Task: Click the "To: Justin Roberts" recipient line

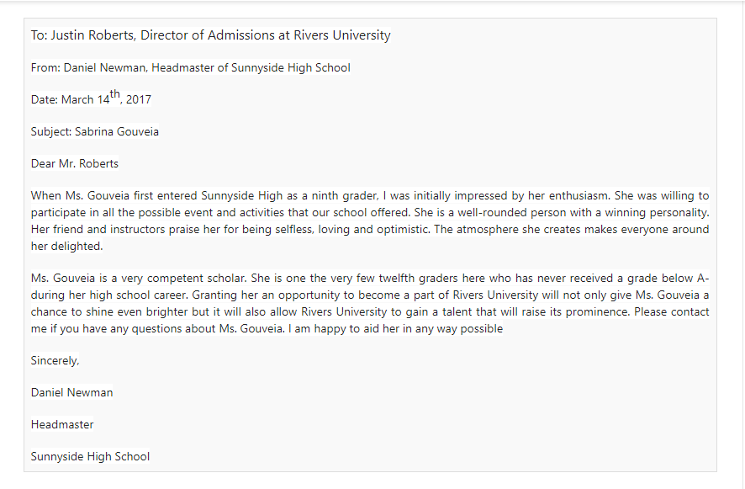Action: point(210,35)
